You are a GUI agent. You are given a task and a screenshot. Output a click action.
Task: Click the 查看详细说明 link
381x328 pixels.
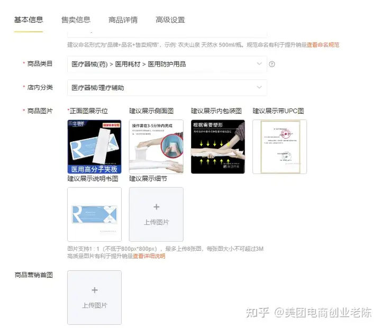[x=149, y=256]
